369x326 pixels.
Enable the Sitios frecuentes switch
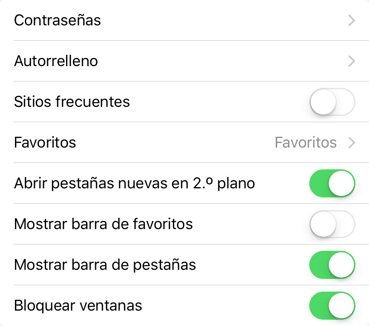[332, 102]
